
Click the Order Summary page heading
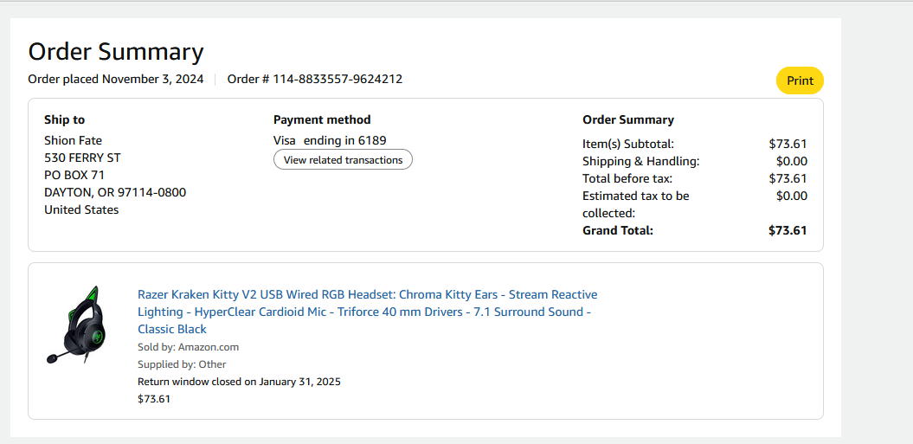(116, 52)
